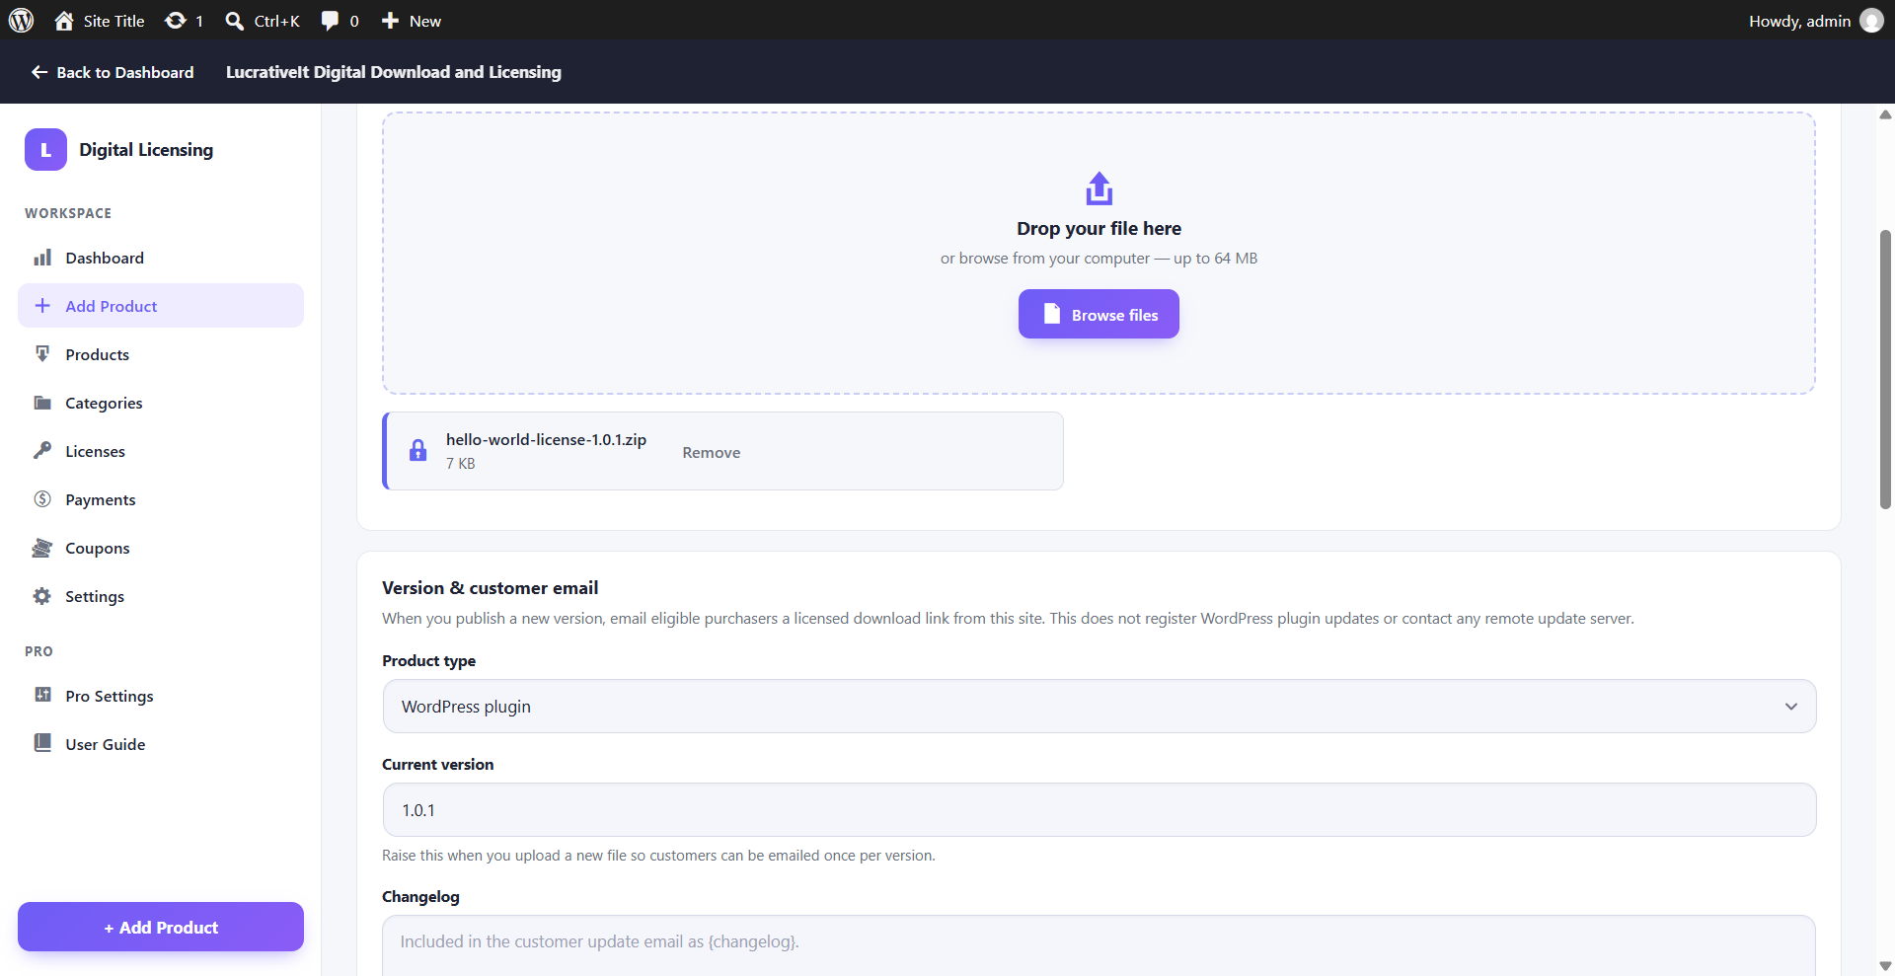Select Add Product in the sidebar menu
The image size is (1895, 976).
pyautogui.click(x=161, y=306)
